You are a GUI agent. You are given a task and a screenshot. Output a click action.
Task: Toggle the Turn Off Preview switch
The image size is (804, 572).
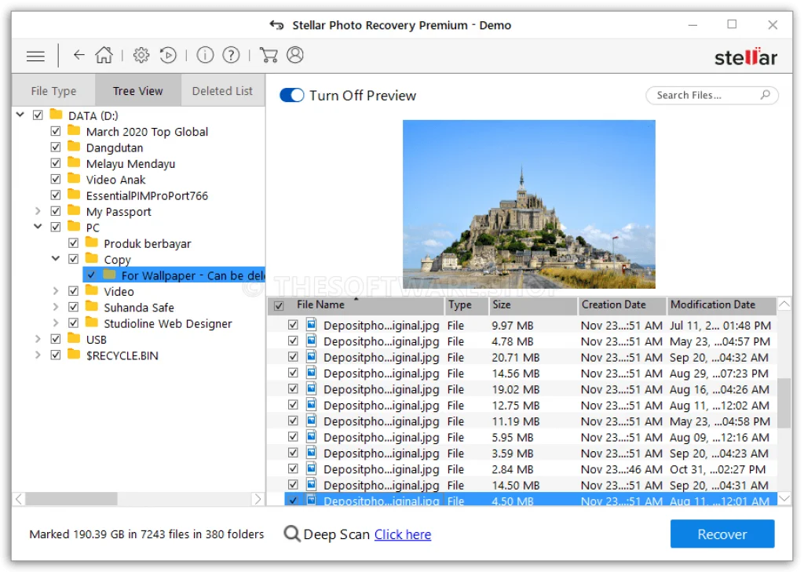coord(292,96)
